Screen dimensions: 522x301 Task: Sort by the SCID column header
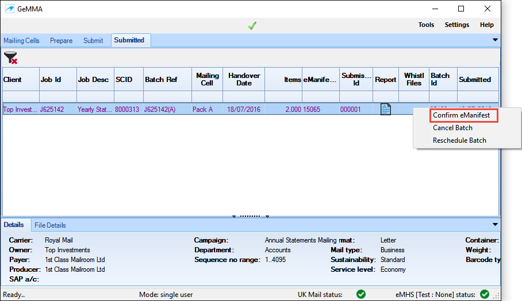click(x=129, y=79)
